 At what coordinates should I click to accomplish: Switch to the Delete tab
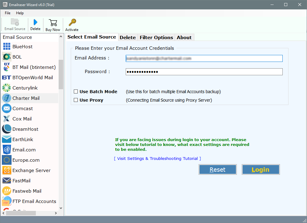click(x=128, y=37)
